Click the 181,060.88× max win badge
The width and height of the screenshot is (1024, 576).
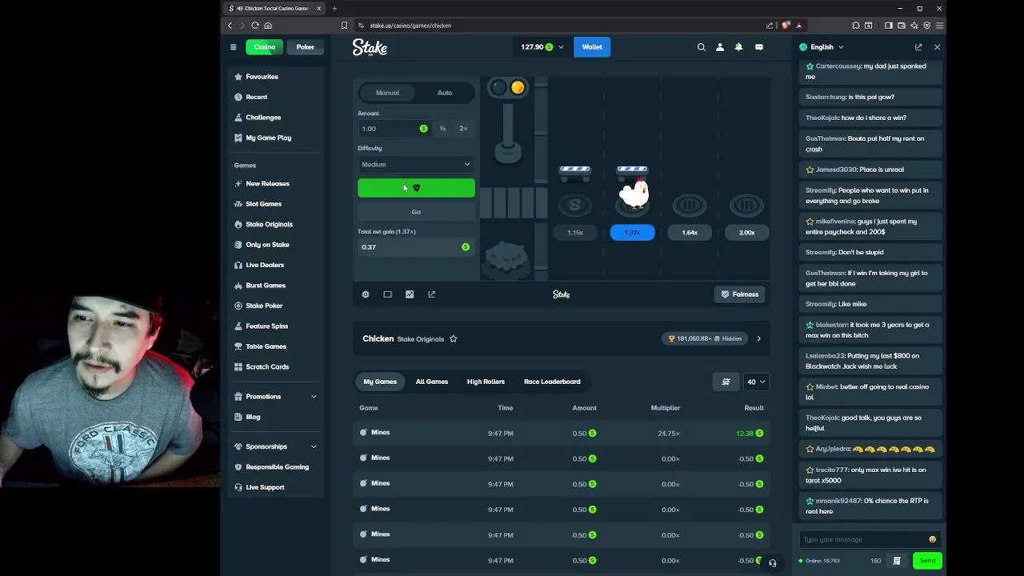pos(706,339)
